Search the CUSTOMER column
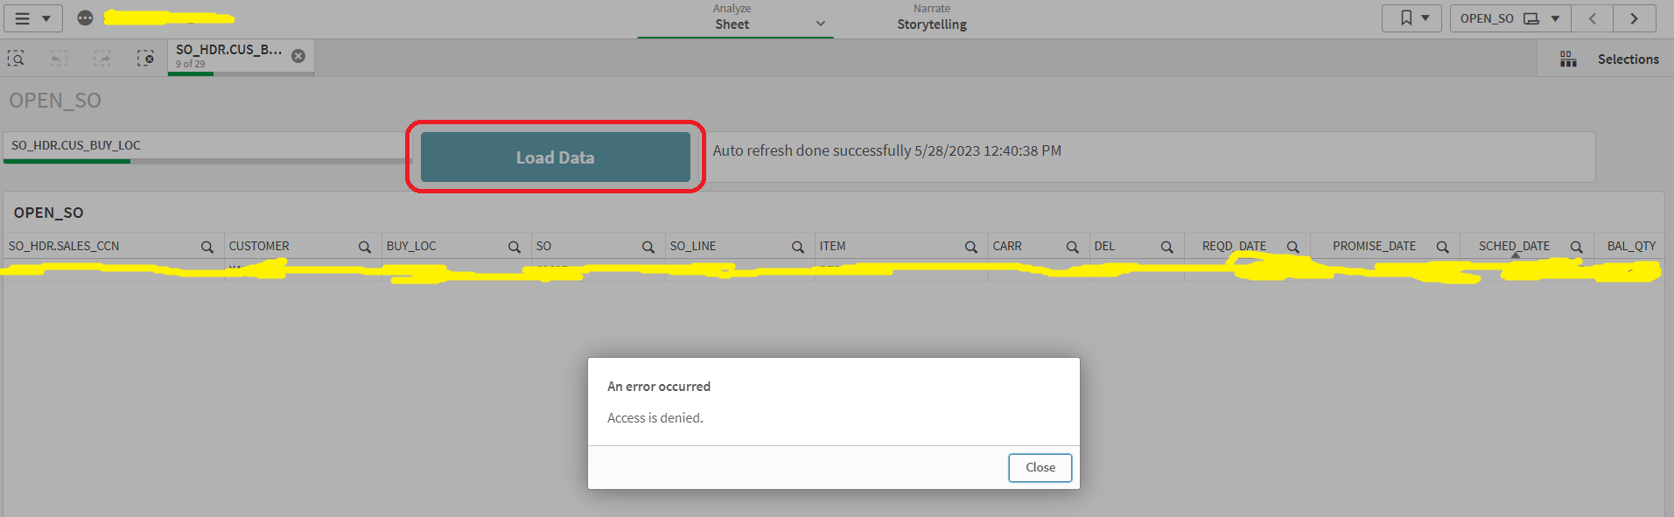1674x517 pixels. tap(365, 248)
